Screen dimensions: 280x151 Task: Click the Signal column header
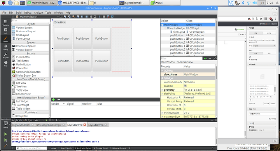click(x=70, y=104)
